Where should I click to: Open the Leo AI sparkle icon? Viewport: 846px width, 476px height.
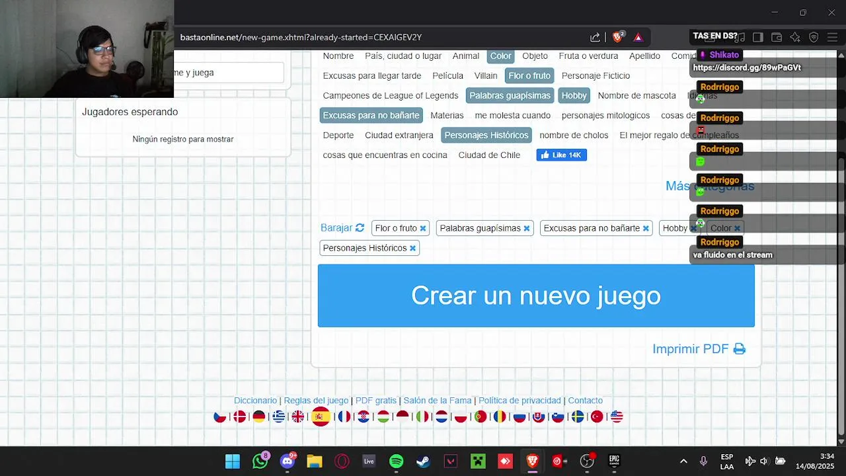coord(795,37)
